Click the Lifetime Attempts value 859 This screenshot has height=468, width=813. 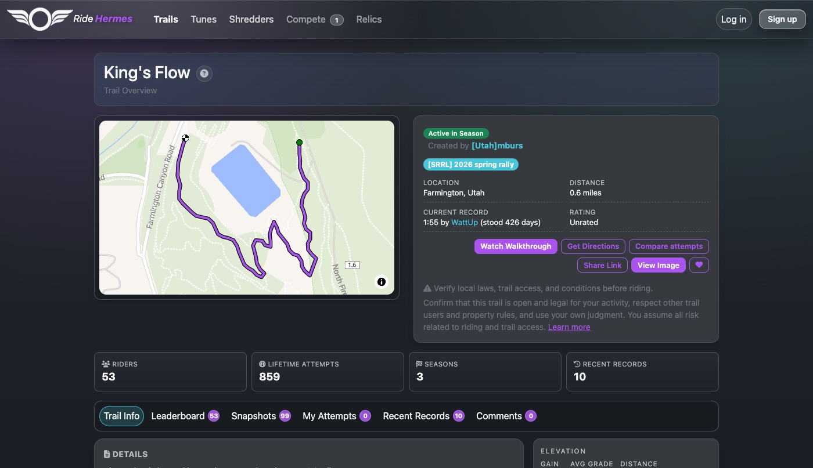(269, 377)
